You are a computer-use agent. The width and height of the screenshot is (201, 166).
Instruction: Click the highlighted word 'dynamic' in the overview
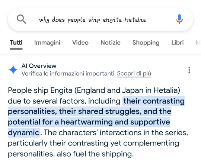(23, 132)
